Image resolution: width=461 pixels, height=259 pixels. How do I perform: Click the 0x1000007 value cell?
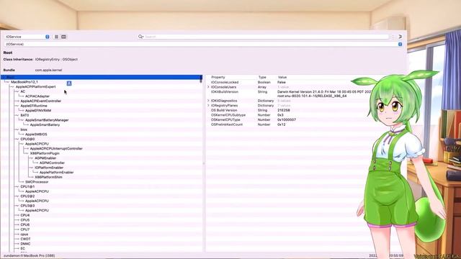coord(287,120)
